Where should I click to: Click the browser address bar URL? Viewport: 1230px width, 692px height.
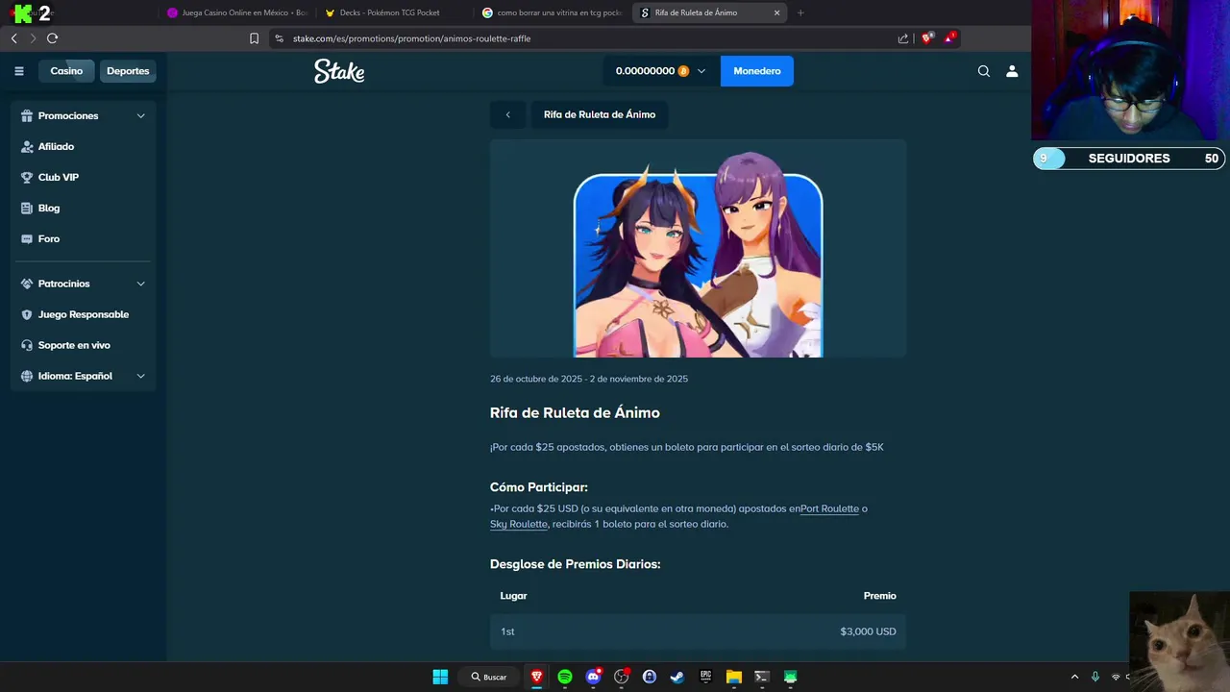(411, 38)
